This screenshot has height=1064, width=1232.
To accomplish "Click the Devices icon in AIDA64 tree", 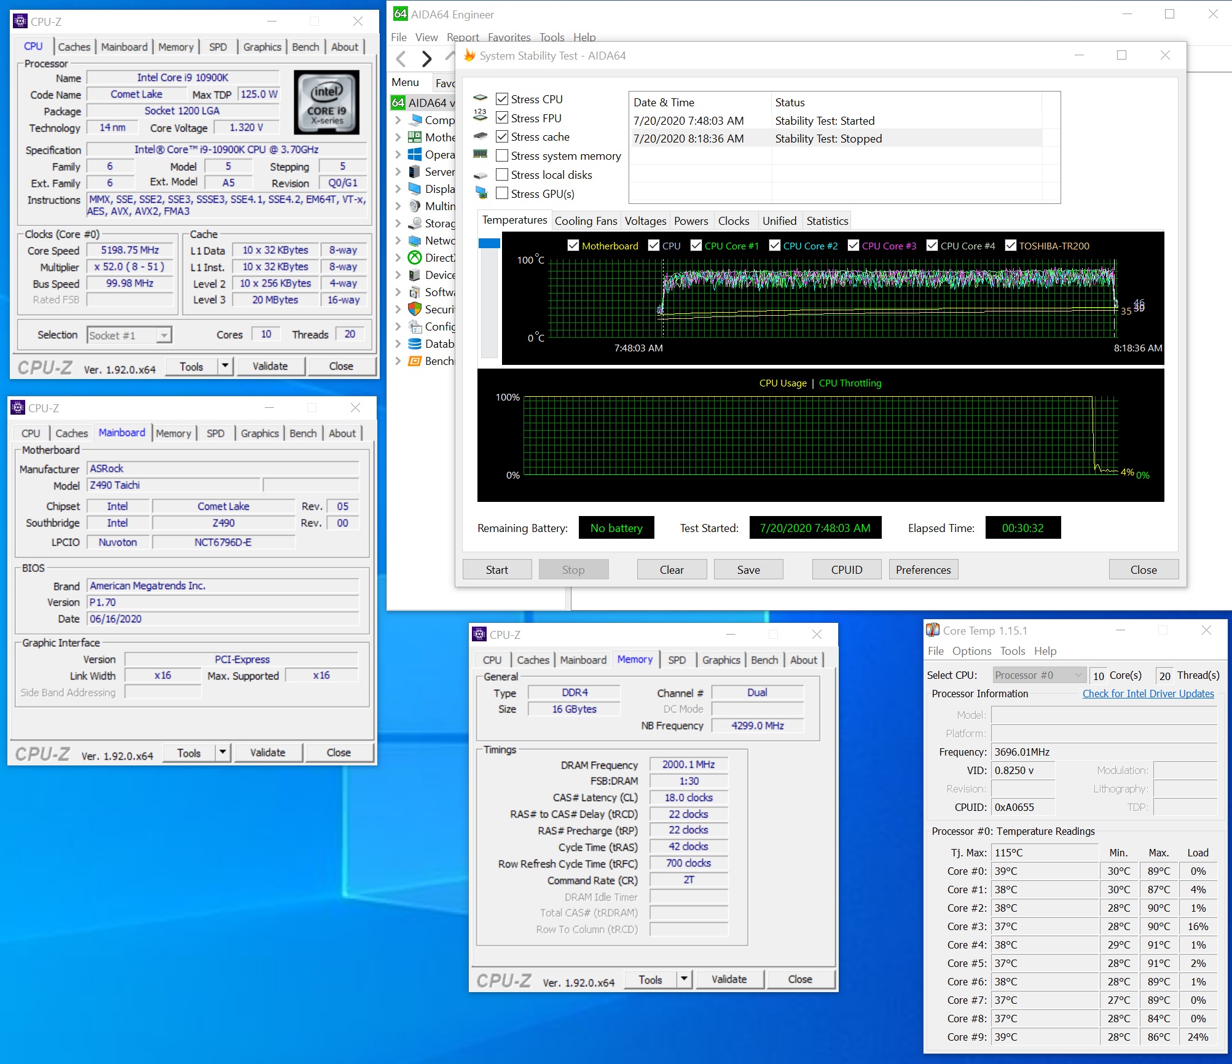I will click(415, 275).
